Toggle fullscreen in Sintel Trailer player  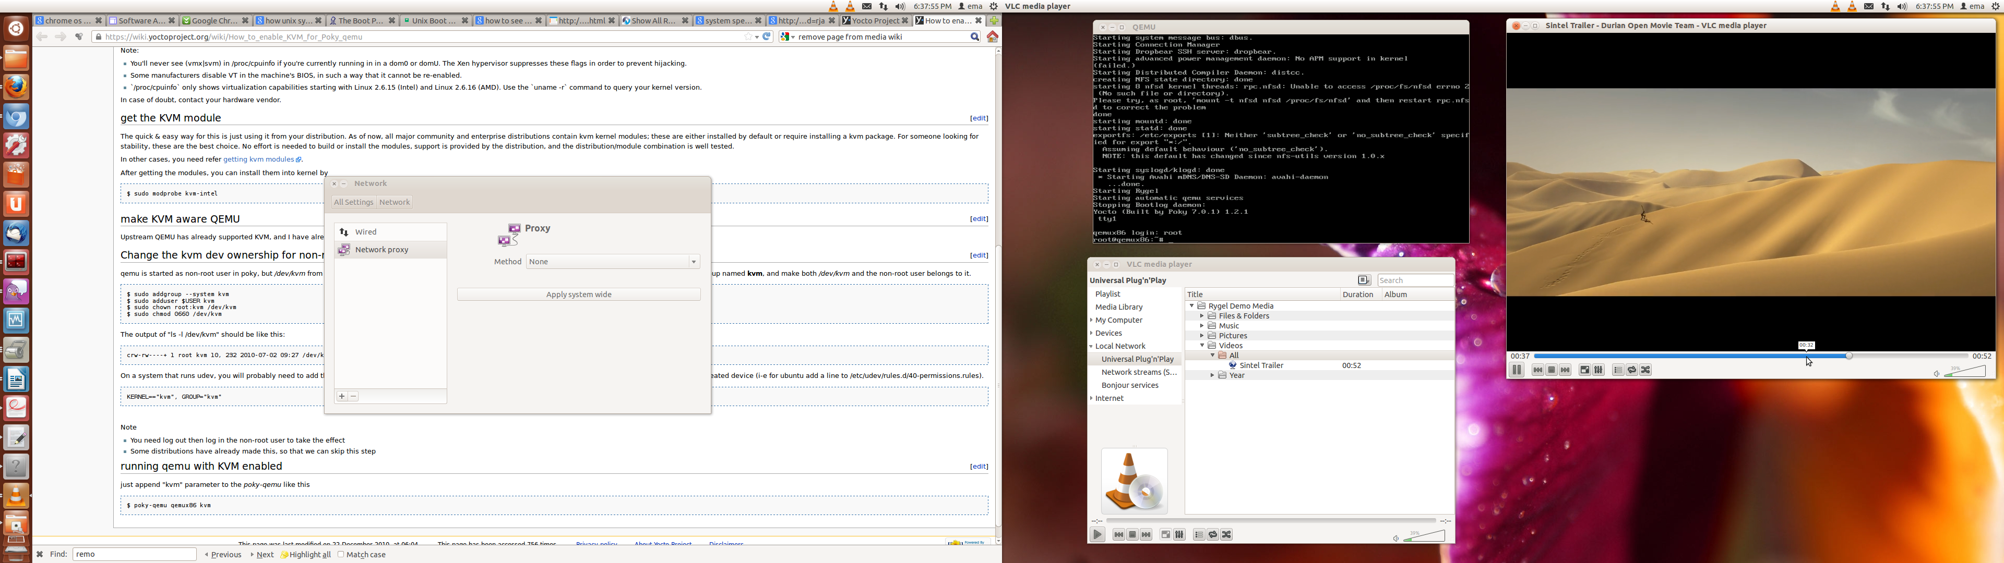1585,370
